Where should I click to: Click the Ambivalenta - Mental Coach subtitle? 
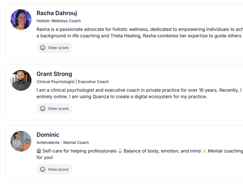[x=63, y=143]
